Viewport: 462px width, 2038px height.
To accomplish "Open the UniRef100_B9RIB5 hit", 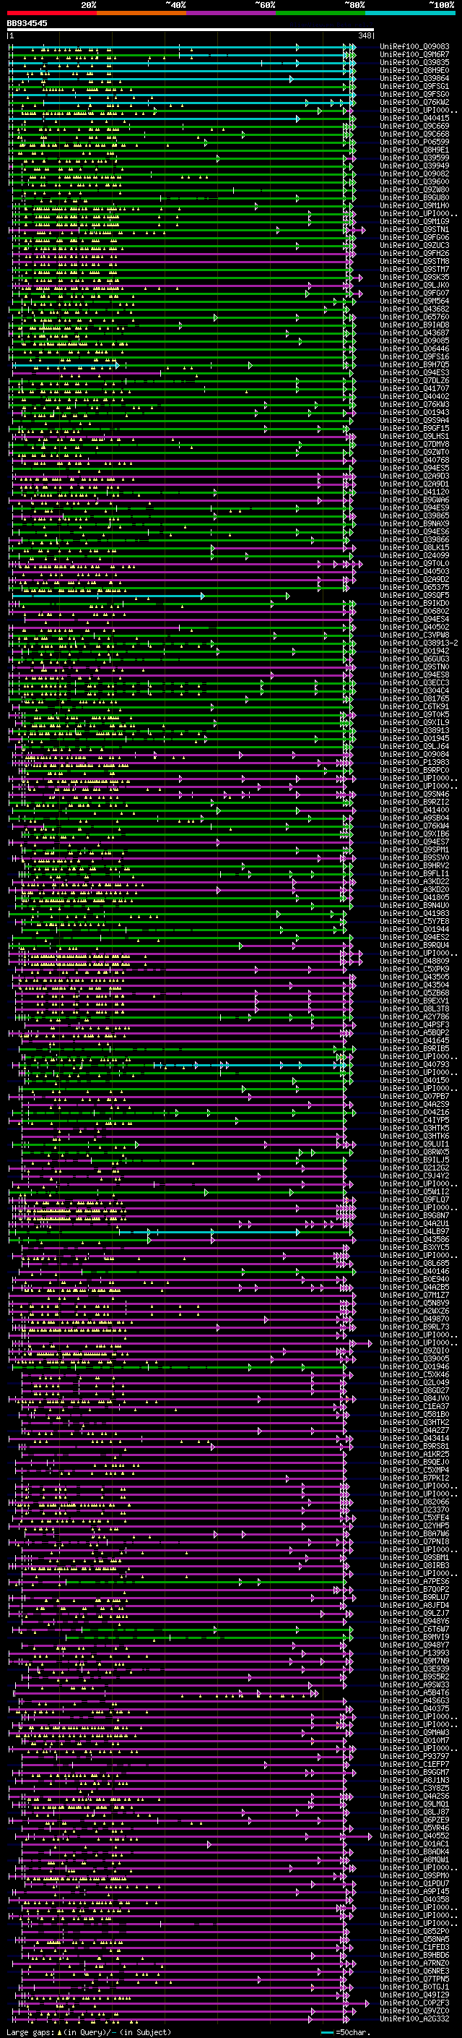I will pos(414,1048).
